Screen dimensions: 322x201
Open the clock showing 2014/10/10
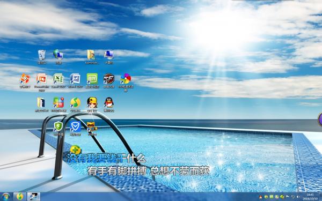(310, 197)
